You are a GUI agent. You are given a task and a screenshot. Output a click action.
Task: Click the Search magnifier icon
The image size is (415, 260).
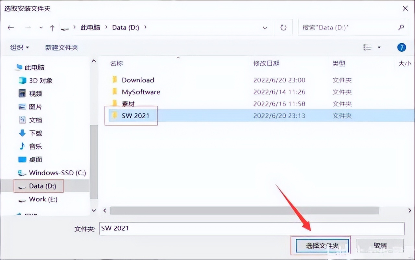tap(401, 27)
